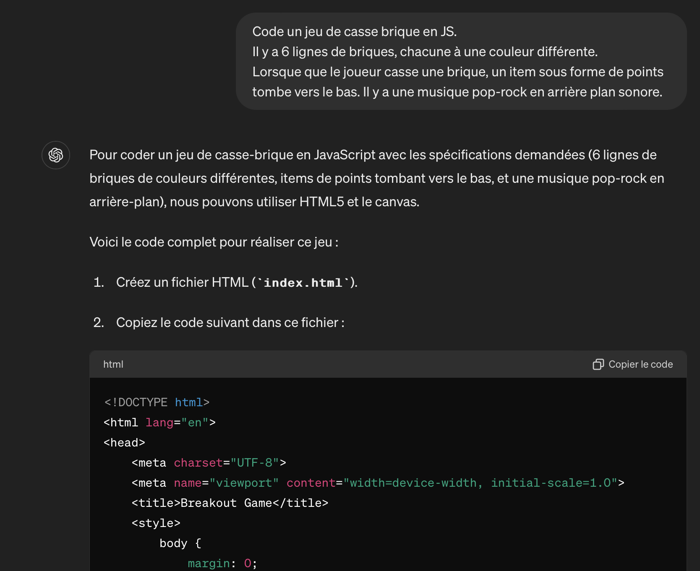This screenshot has height=571, width=700.
Task: Click the meta viewport code line
Action: pyautogui.click(x=378, y=483)
